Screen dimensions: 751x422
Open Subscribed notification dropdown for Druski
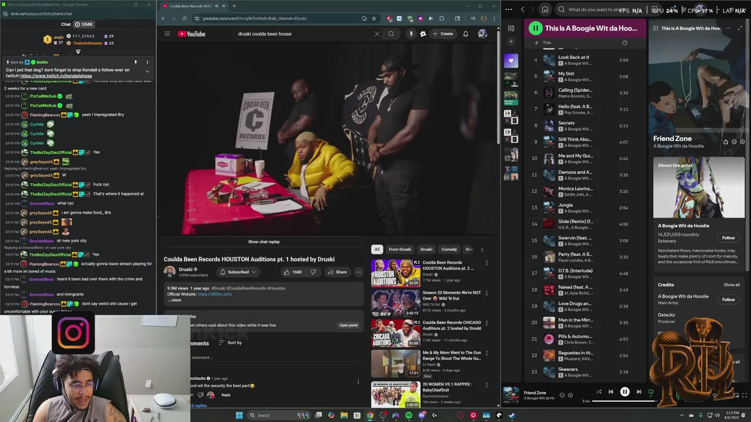[x=238, y=272]
